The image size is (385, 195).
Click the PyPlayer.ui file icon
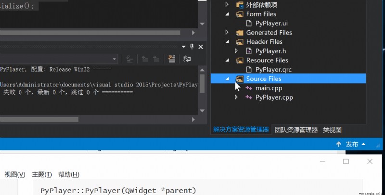point(249,23)
